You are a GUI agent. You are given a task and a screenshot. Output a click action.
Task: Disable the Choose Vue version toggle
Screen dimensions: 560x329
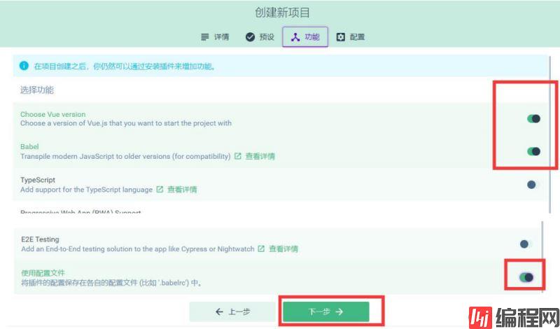(533, 118)
